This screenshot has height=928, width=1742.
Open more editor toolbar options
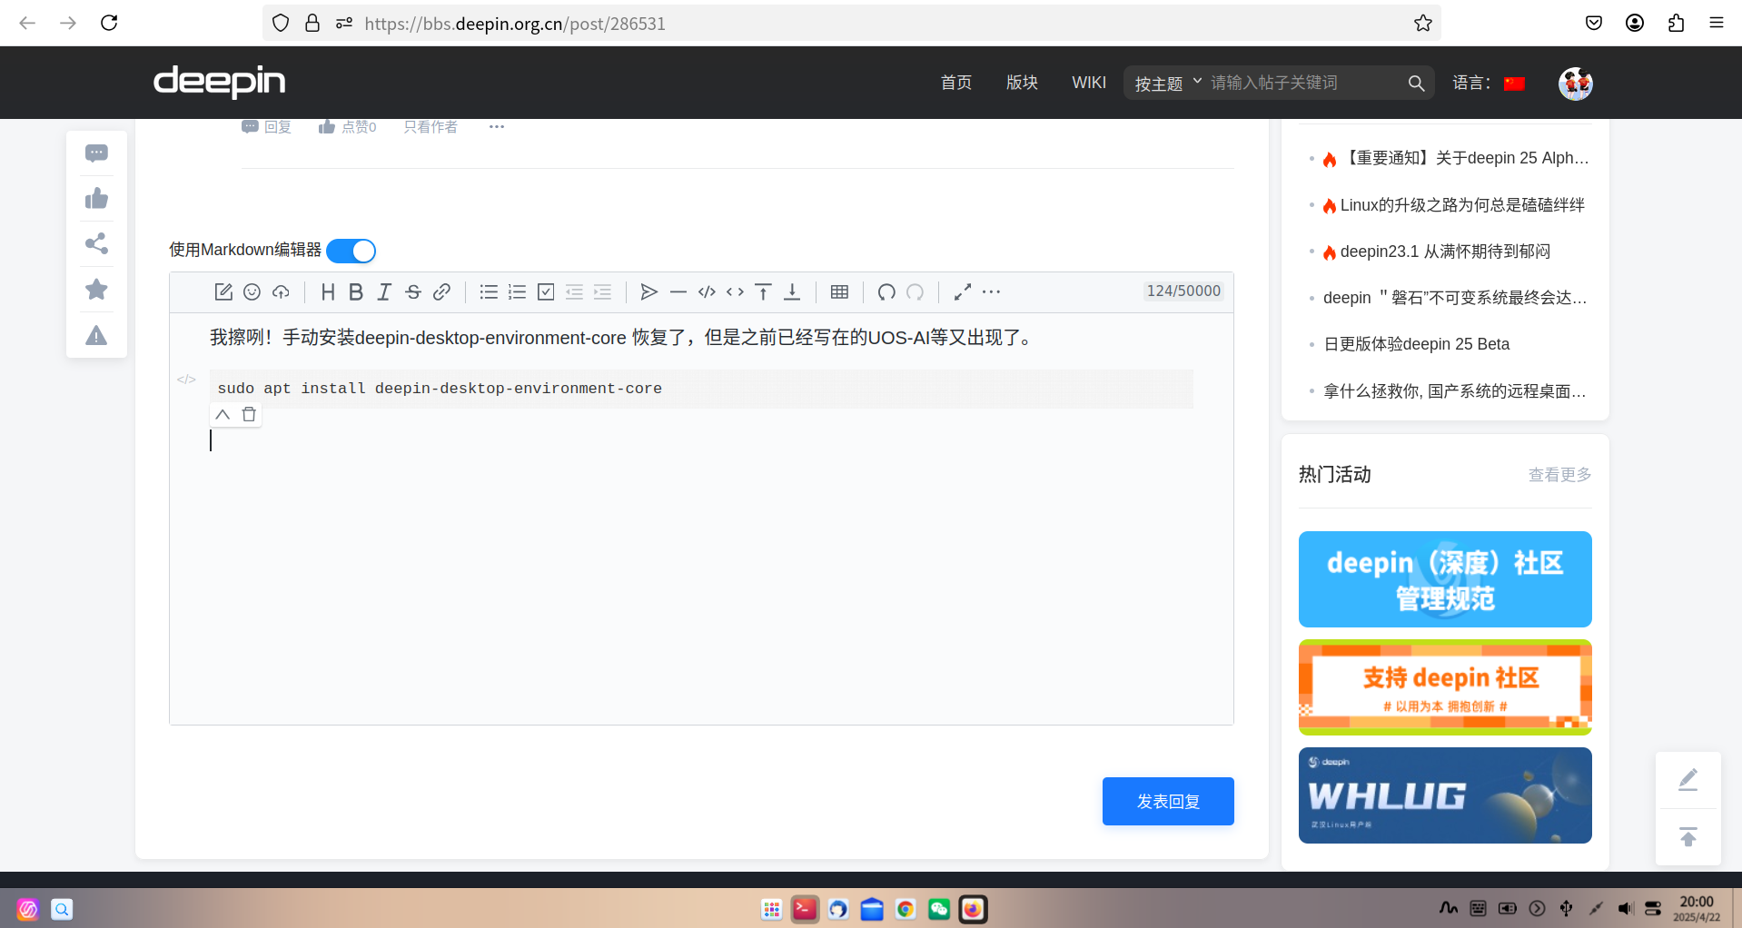(991, 291)
